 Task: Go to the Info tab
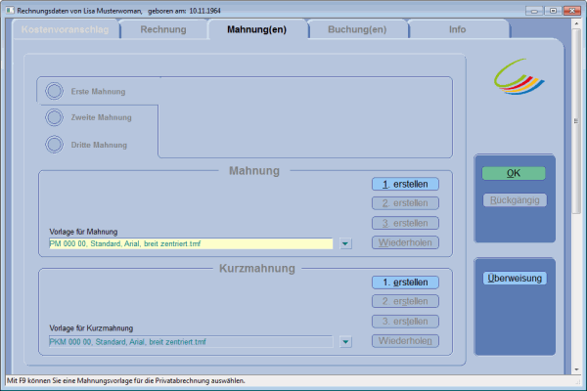[457, 29]
